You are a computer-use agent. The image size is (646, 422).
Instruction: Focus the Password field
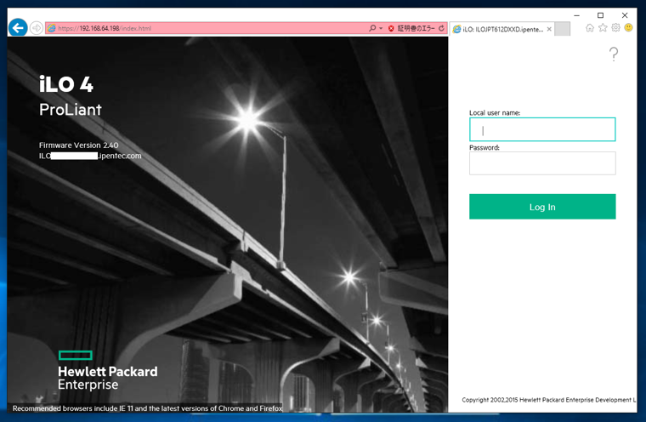(x=542, y=163)
